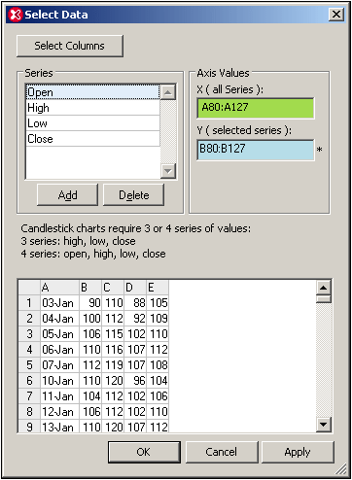Click cell 90 in row 1
The image size is (352, 480).
click(x=90, y=303)
